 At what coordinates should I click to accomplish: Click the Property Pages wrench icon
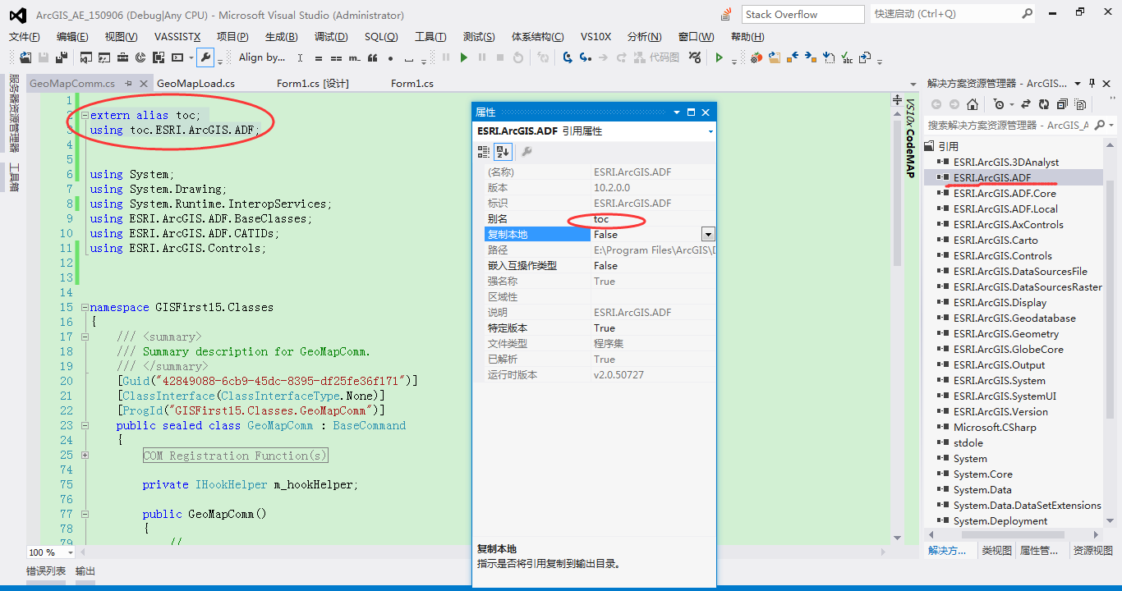coord(527,151)
